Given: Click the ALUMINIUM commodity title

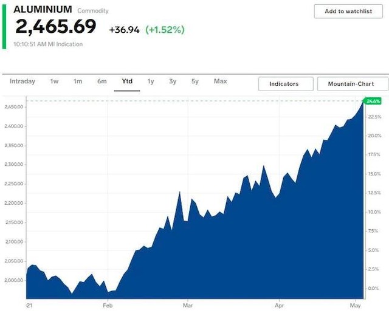Looking at the screenshot, I should click(x=43, y=10).
